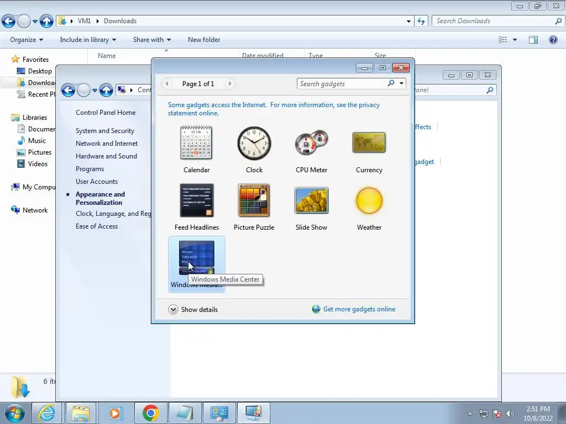Open Appearance and Personalization category
The image size is (566, 424).
click(x=100, y=198)
